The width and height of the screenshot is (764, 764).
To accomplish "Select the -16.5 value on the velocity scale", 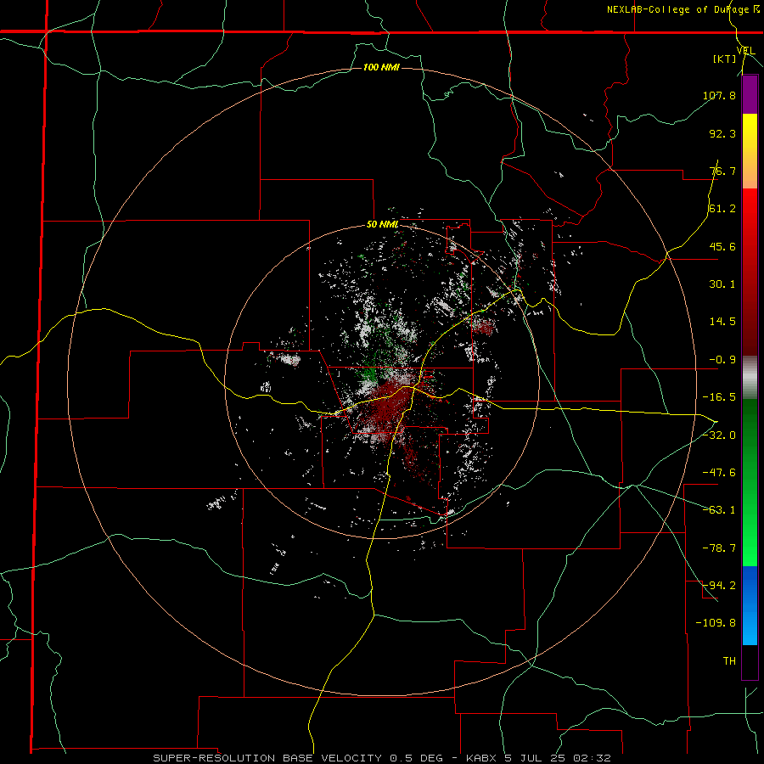I will (719, 397).
